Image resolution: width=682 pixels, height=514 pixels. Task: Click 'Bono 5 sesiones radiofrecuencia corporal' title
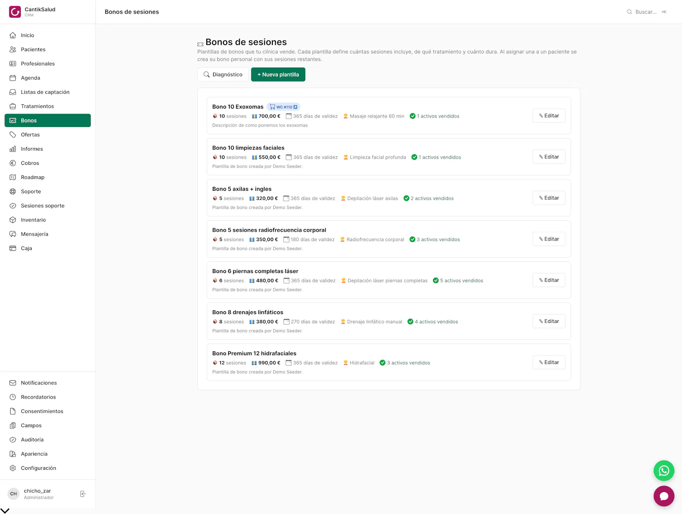point(269,230)
